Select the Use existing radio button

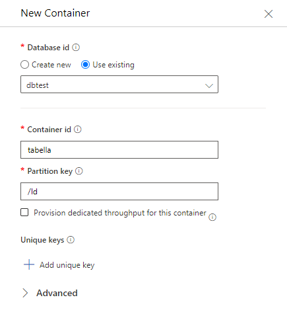(85, 65)
